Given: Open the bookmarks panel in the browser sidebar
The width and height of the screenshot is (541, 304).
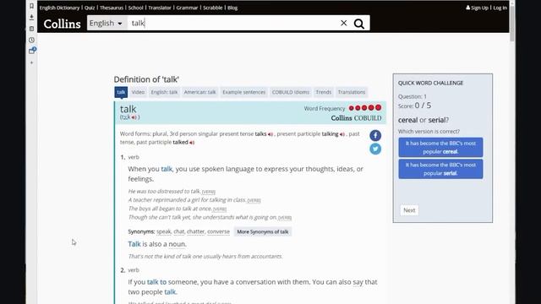Looking at the screenshot, I should (x=31, y=6).
